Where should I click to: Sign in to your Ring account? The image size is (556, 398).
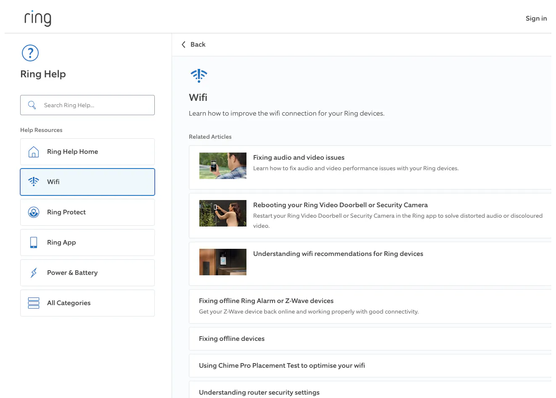pyautogui.click(x=536, y=18)
